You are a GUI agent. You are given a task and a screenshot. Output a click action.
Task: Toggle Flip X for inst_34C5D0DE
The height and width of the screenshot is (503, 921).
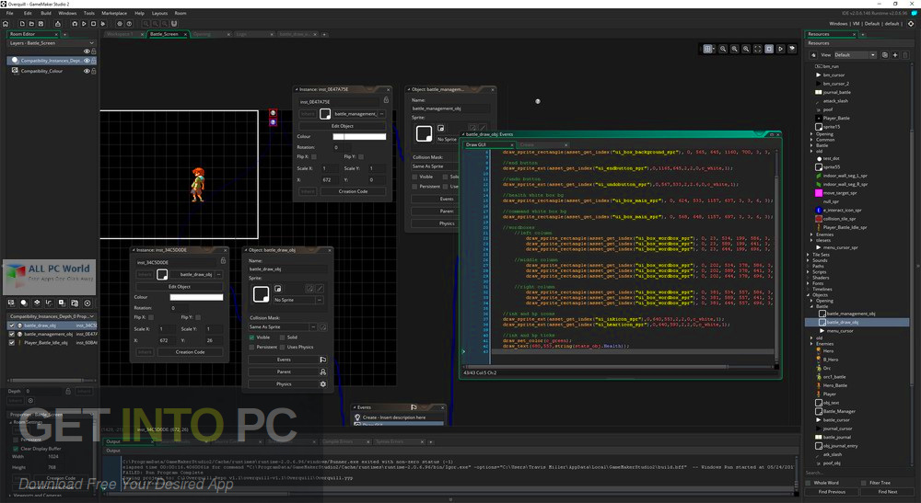[151, 317]
